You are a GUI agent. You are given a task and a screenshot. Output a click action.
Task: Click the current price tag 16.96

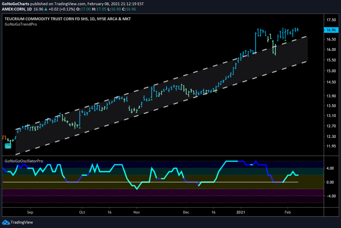331,30
